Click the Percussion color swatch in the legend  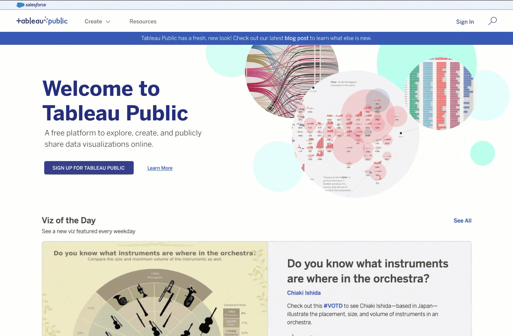pyautogui.click(x=231, y=313)
